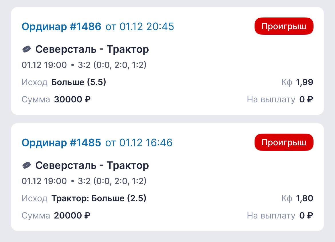Open the Ординар #1485 bet link
This screenshot has height=242, width=335.
point(61,143)
